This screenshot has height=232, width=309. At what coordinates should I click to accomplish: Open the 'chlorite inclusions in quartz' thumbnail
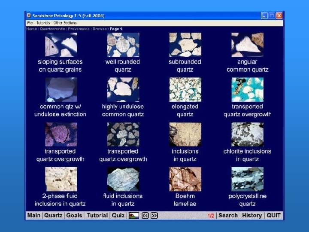pos(247,134)
